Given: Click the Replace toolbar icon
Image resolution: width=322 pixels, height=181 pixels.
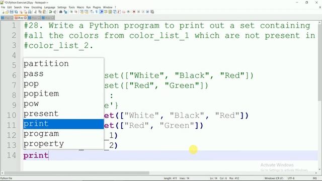Looking at the screenshot, I should pyautogui.click(x=65, y=12).
